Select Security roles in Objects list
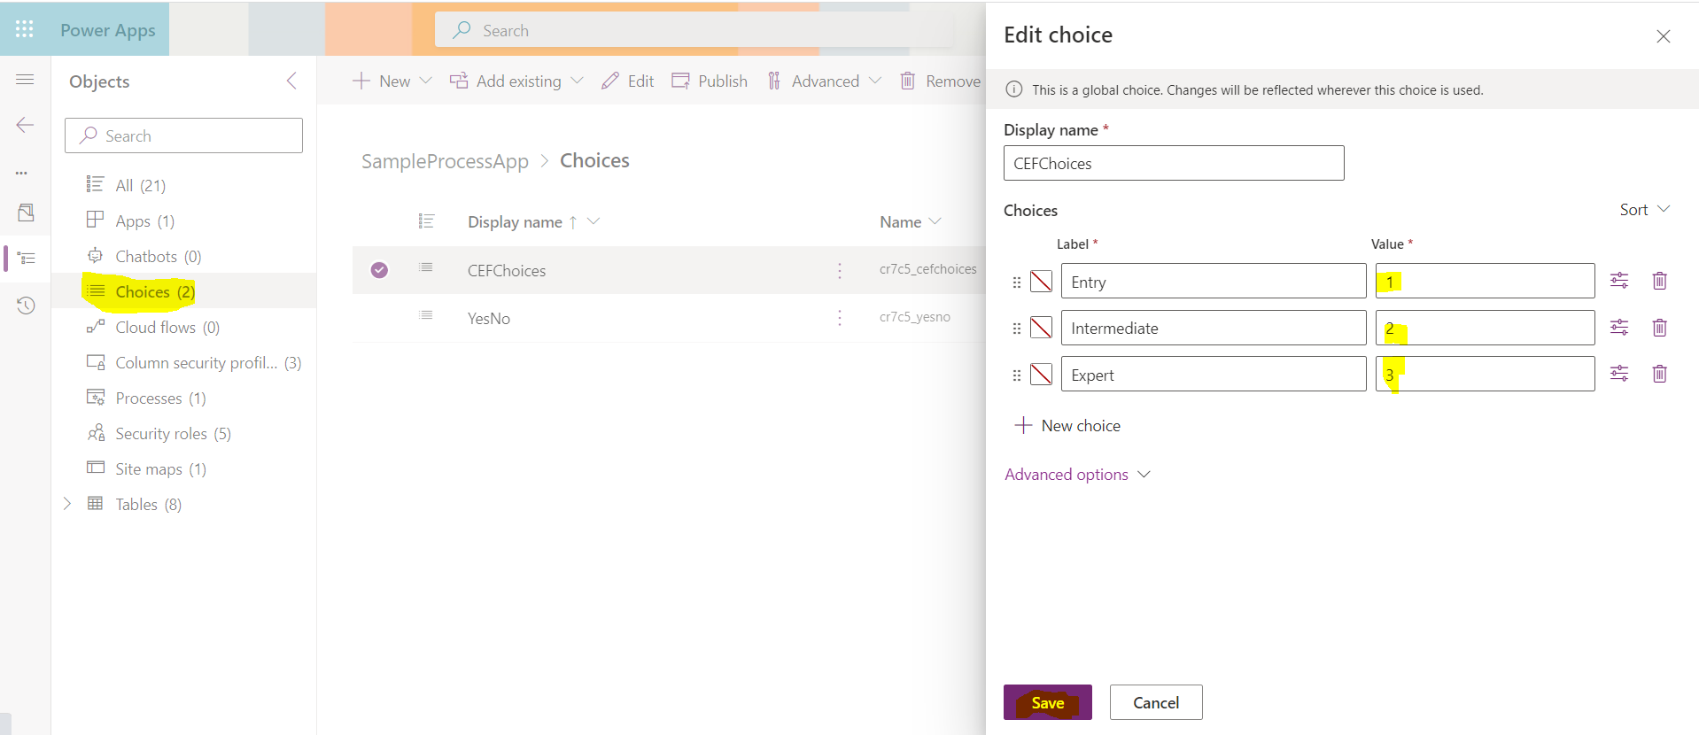Viewport: 1699px width, 735px height. click(172, 433)
